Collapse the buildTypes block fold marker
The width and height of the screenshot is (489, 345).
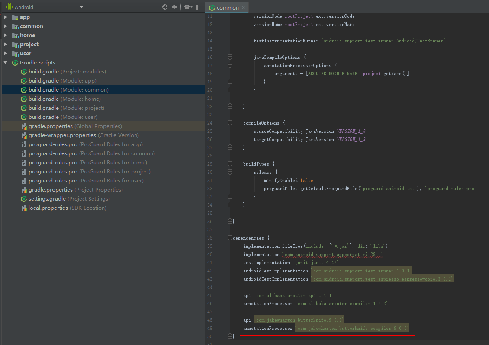[x=230, y=164]
